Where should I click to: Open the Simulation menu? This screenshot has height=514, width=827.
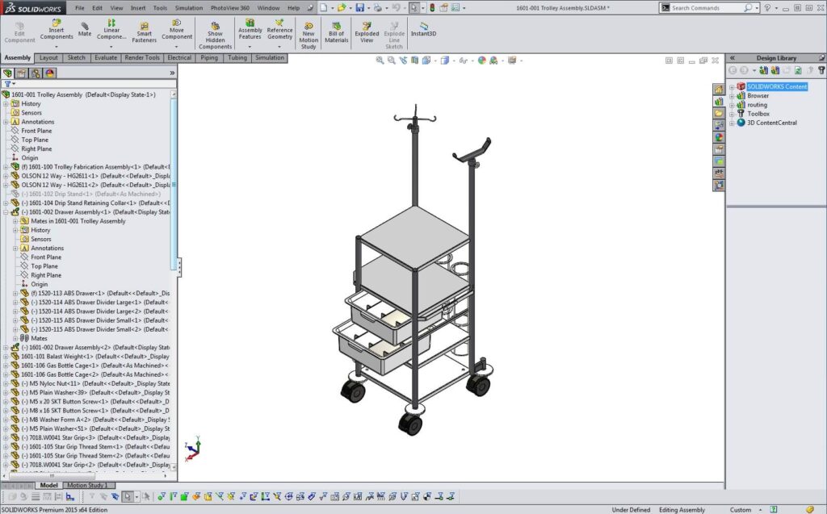click(x=188, y=7)
